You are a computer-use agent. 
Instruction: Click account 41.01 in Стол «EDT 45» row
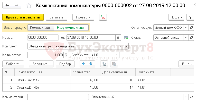[x=142, y=87]
